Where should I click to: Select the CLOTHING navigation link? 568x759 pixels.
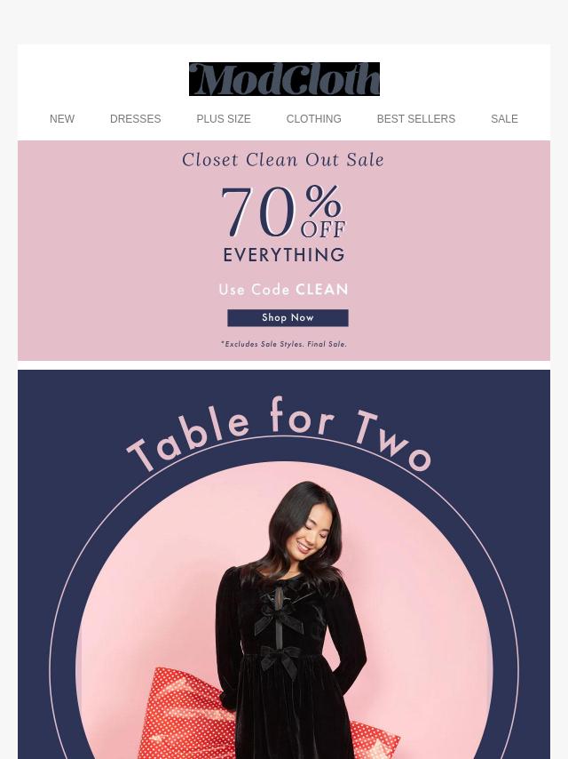click(313, 119)
